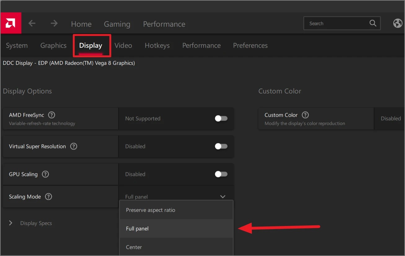Show help for Virtual Super Resolution
The image size is (405, 256).
click(73, 146)
